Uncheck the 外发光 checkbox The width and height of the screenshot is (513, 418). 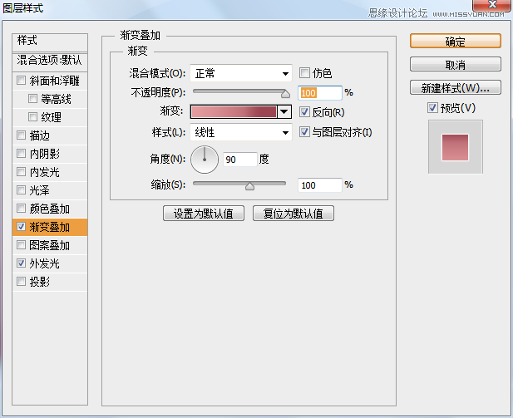coord(21,263)
